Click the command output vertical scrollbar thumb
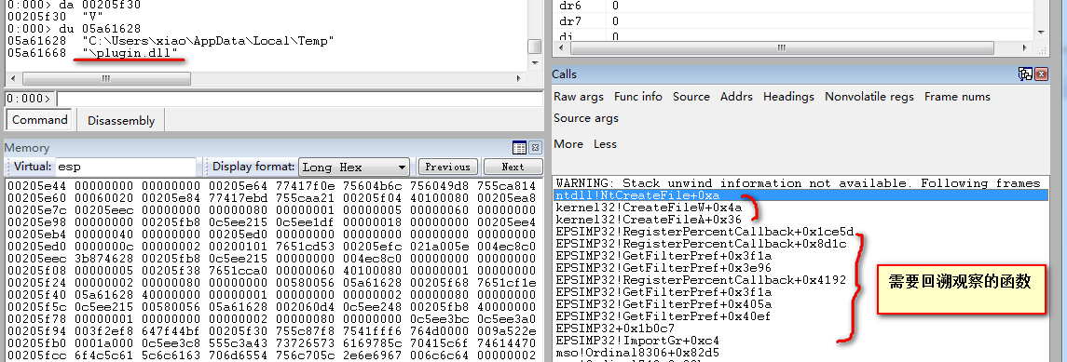The height and width of the screenshot is (362, 1067). coord(535,47)
